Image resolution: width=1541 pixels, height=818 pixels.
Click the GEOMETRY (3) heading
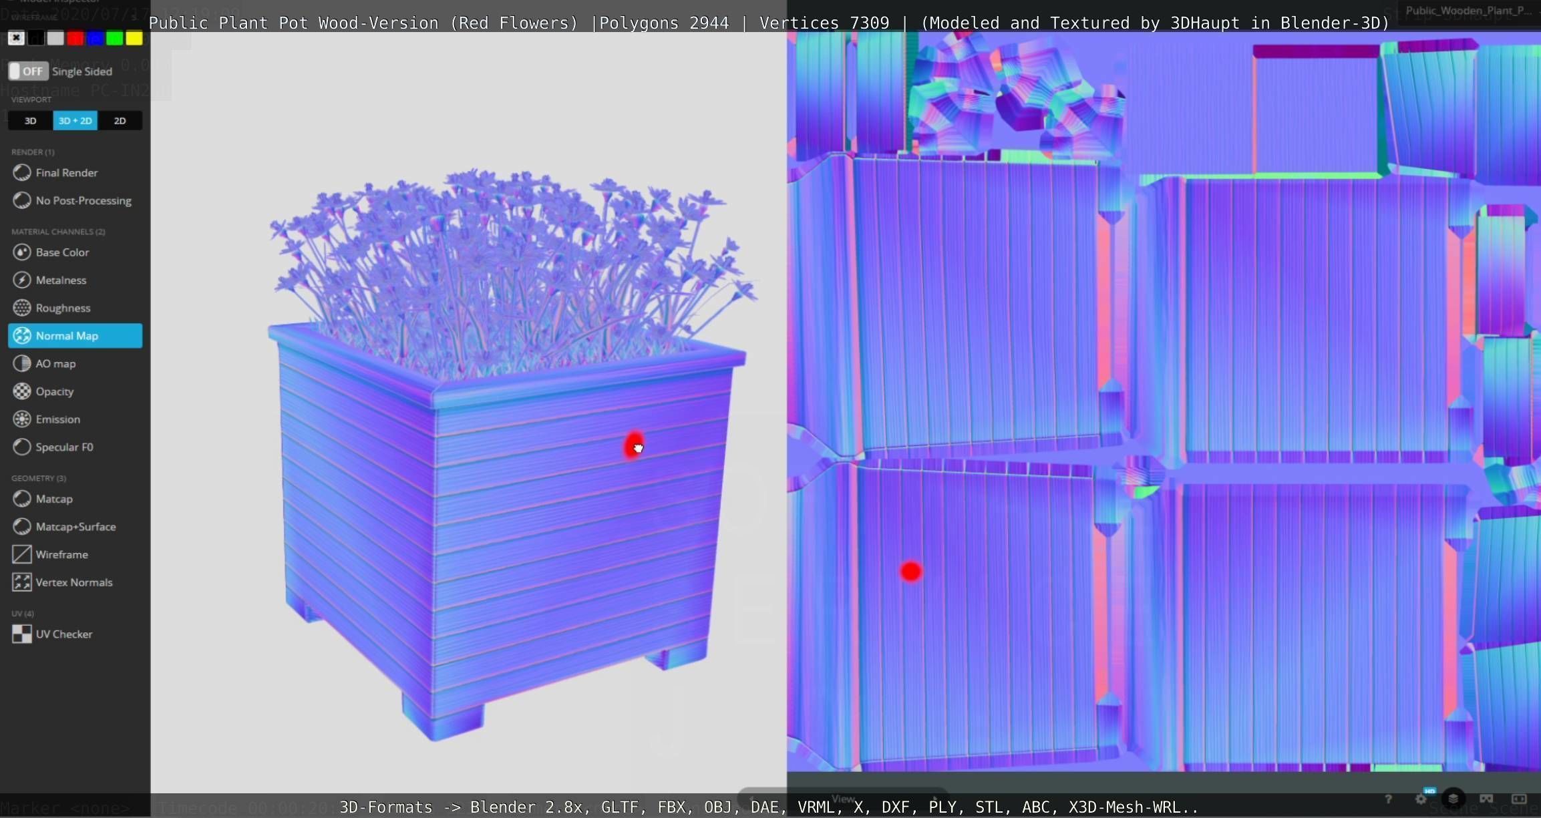[39, 478]
